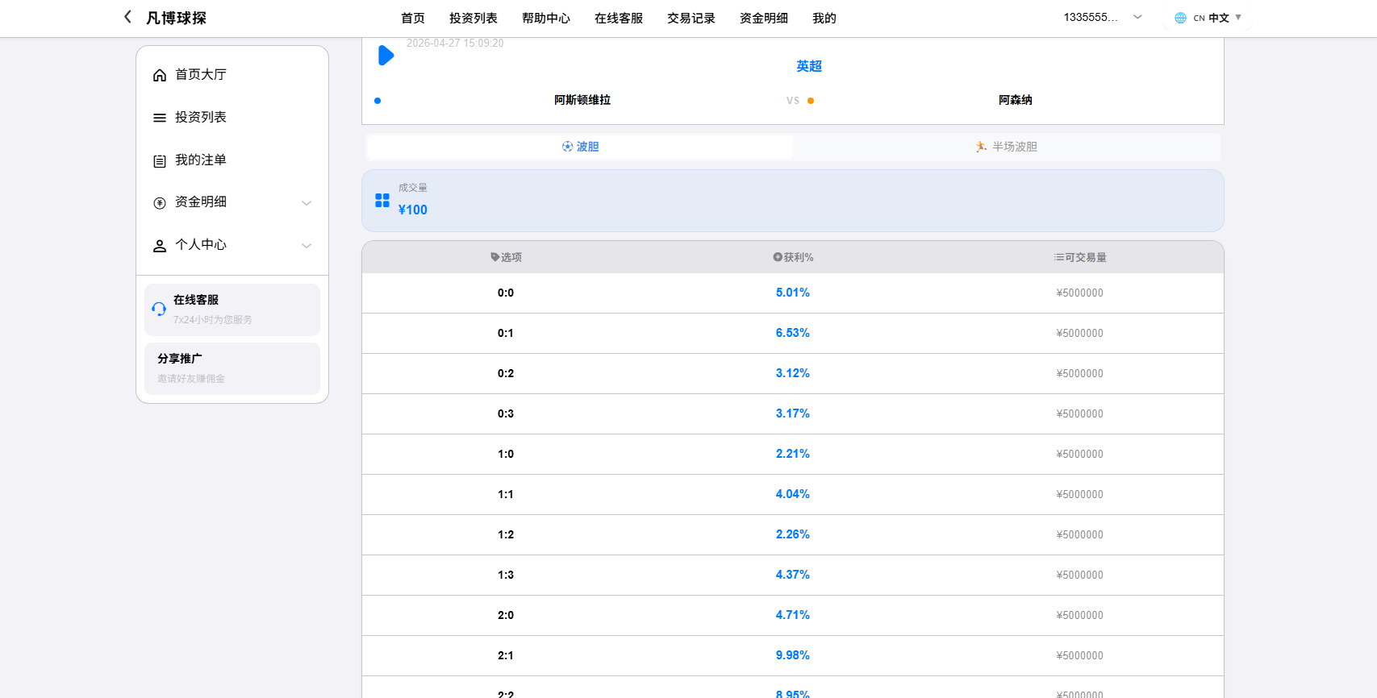Click the 4.04% profit value
Viewport: 1377px width, 698px height.
[x=793, y=494]
